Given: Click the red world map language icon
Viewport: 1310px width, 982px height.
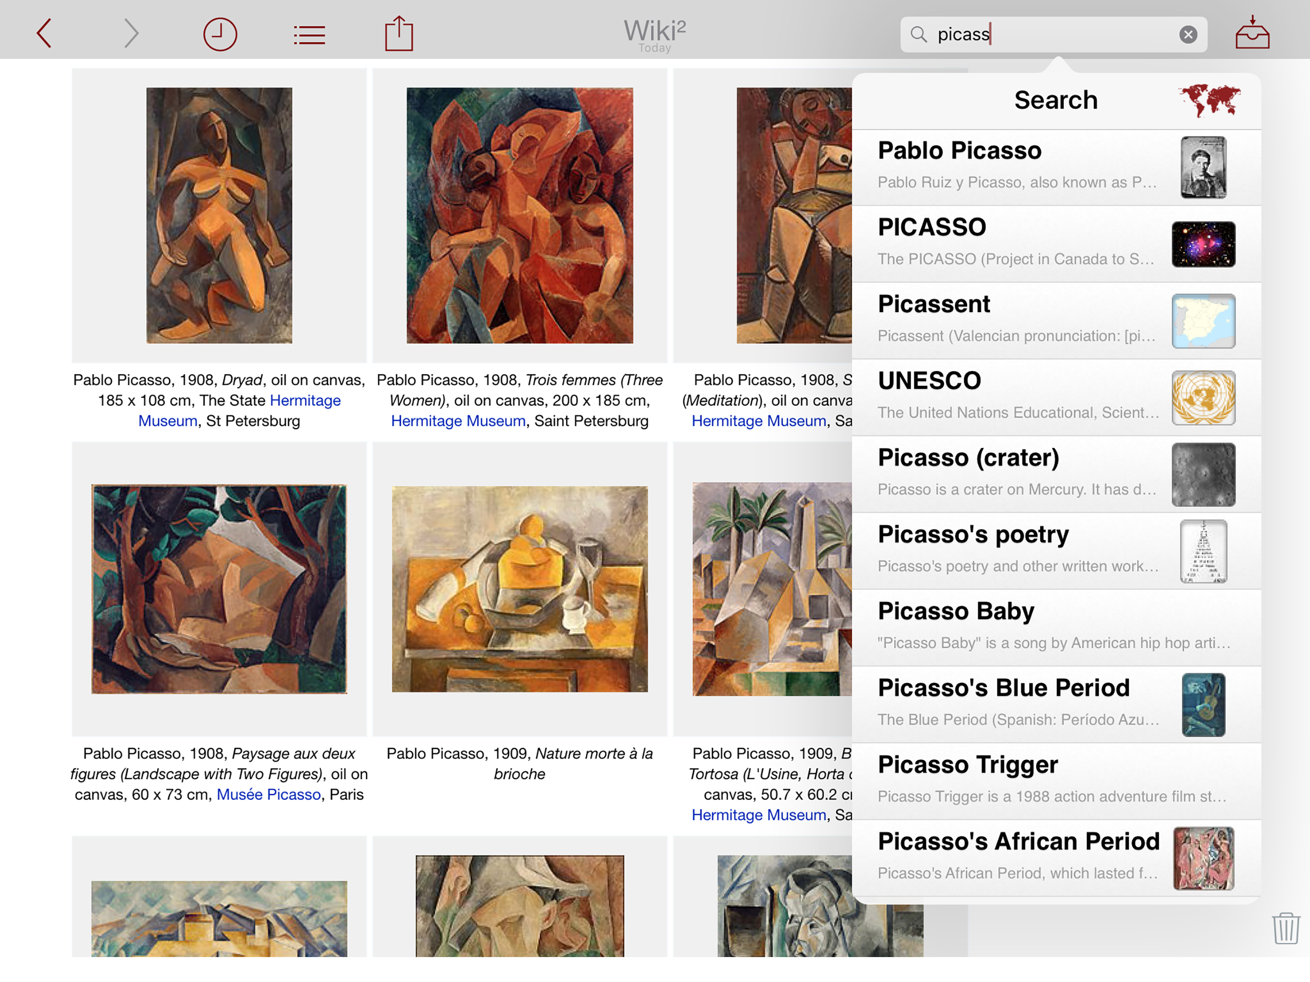Looking at the screenshot, I should point(1209,100).
